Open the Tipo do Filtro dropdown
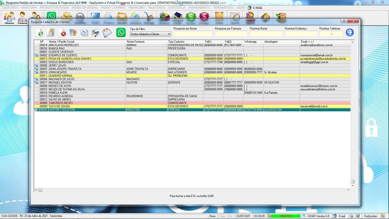 tap(150, 34)
